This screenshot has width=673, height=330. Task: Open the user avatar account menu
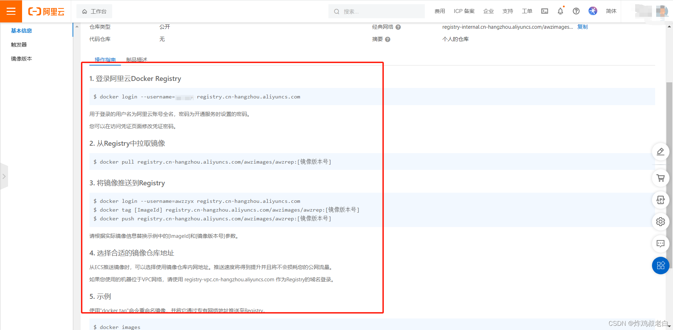point(662,11)
